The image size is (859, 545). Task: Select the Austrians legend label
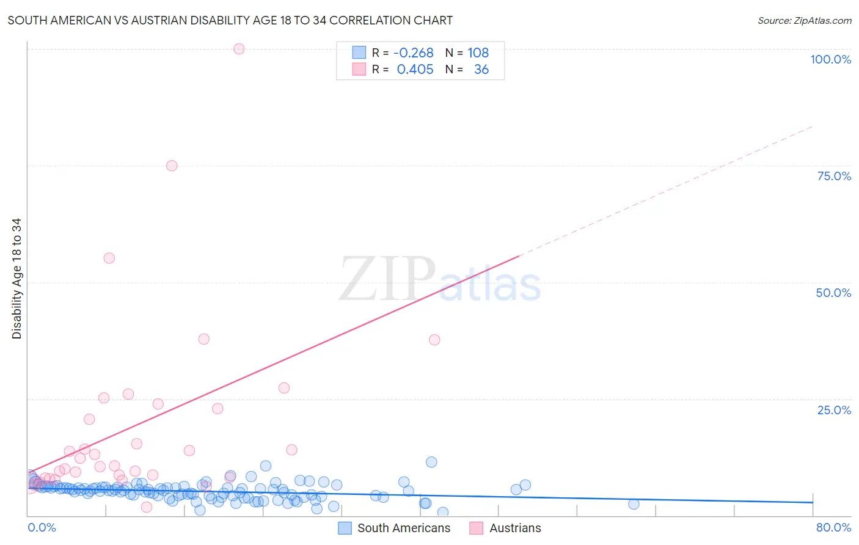coord(515,528)
